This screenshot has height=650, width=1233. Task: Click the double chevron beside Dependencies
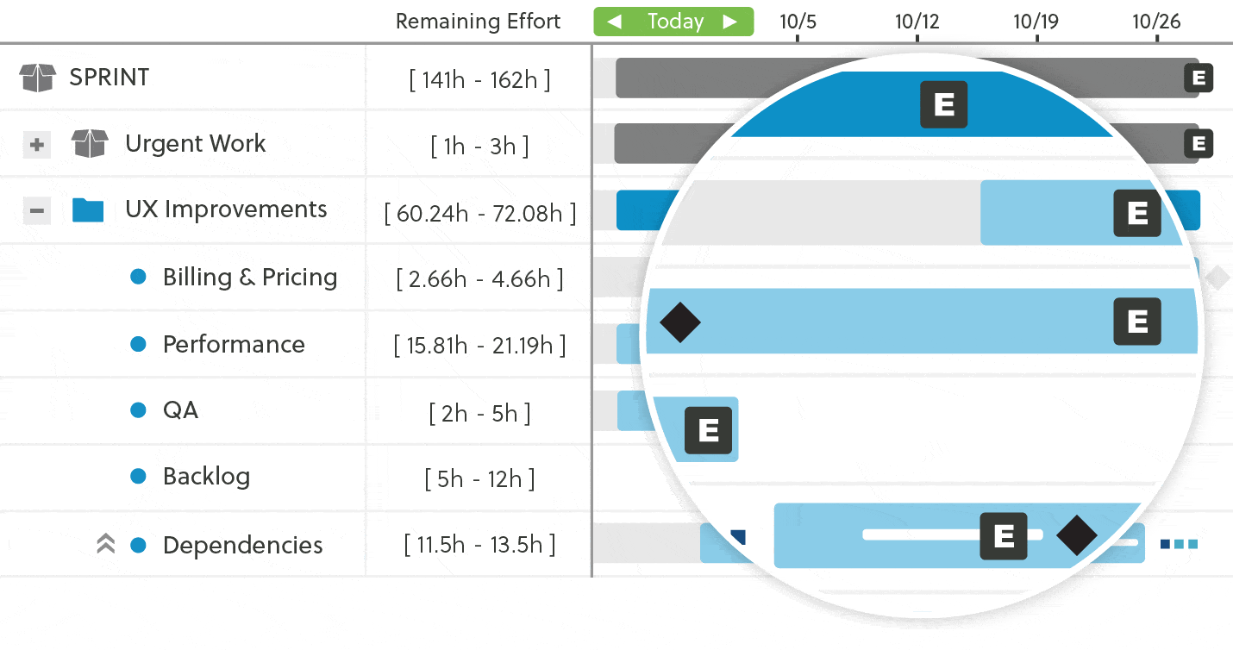[x=106, y=544]
